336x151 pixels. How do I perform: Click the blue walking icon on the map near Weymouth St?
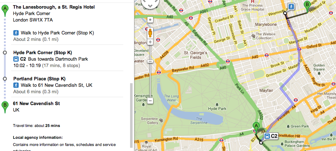tap(290, 6)
